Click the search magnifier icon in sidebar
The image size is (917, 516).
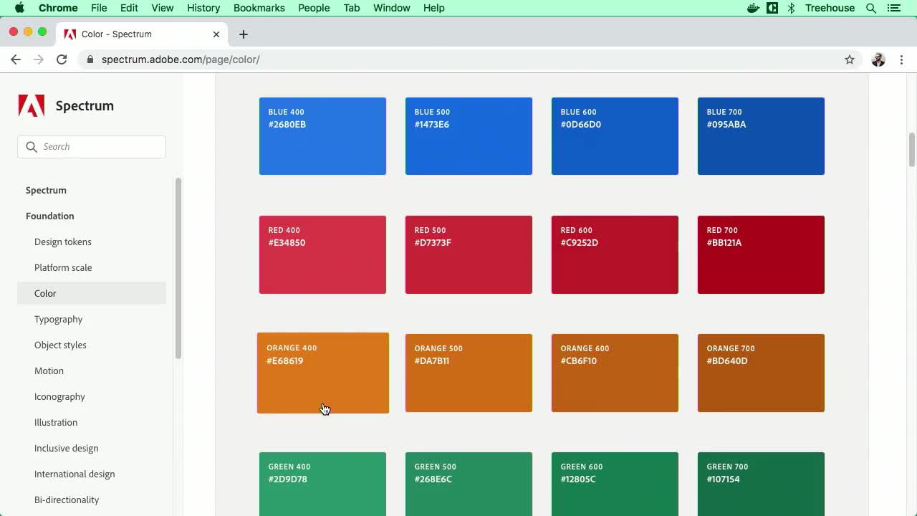coord(32,146)
